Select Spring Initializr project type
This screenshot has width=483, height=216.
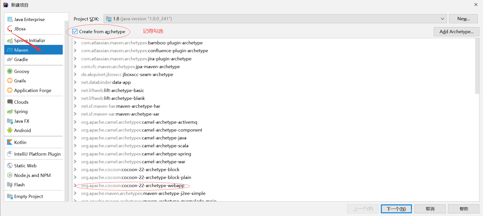click(x=34, y=41)
